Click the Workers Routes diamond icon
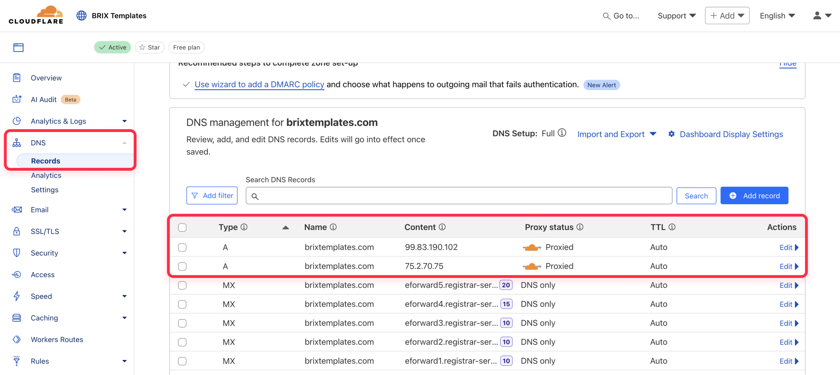The height and width of the screenshot is (375, 840). tap(17, 339)
